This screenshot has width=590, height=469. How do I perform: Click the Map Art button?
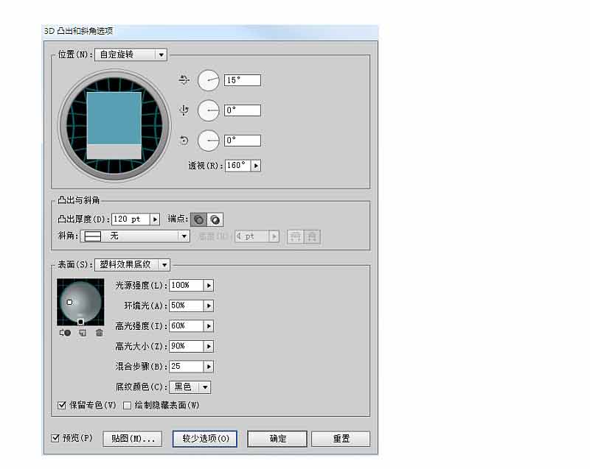[x=133, y=439]
